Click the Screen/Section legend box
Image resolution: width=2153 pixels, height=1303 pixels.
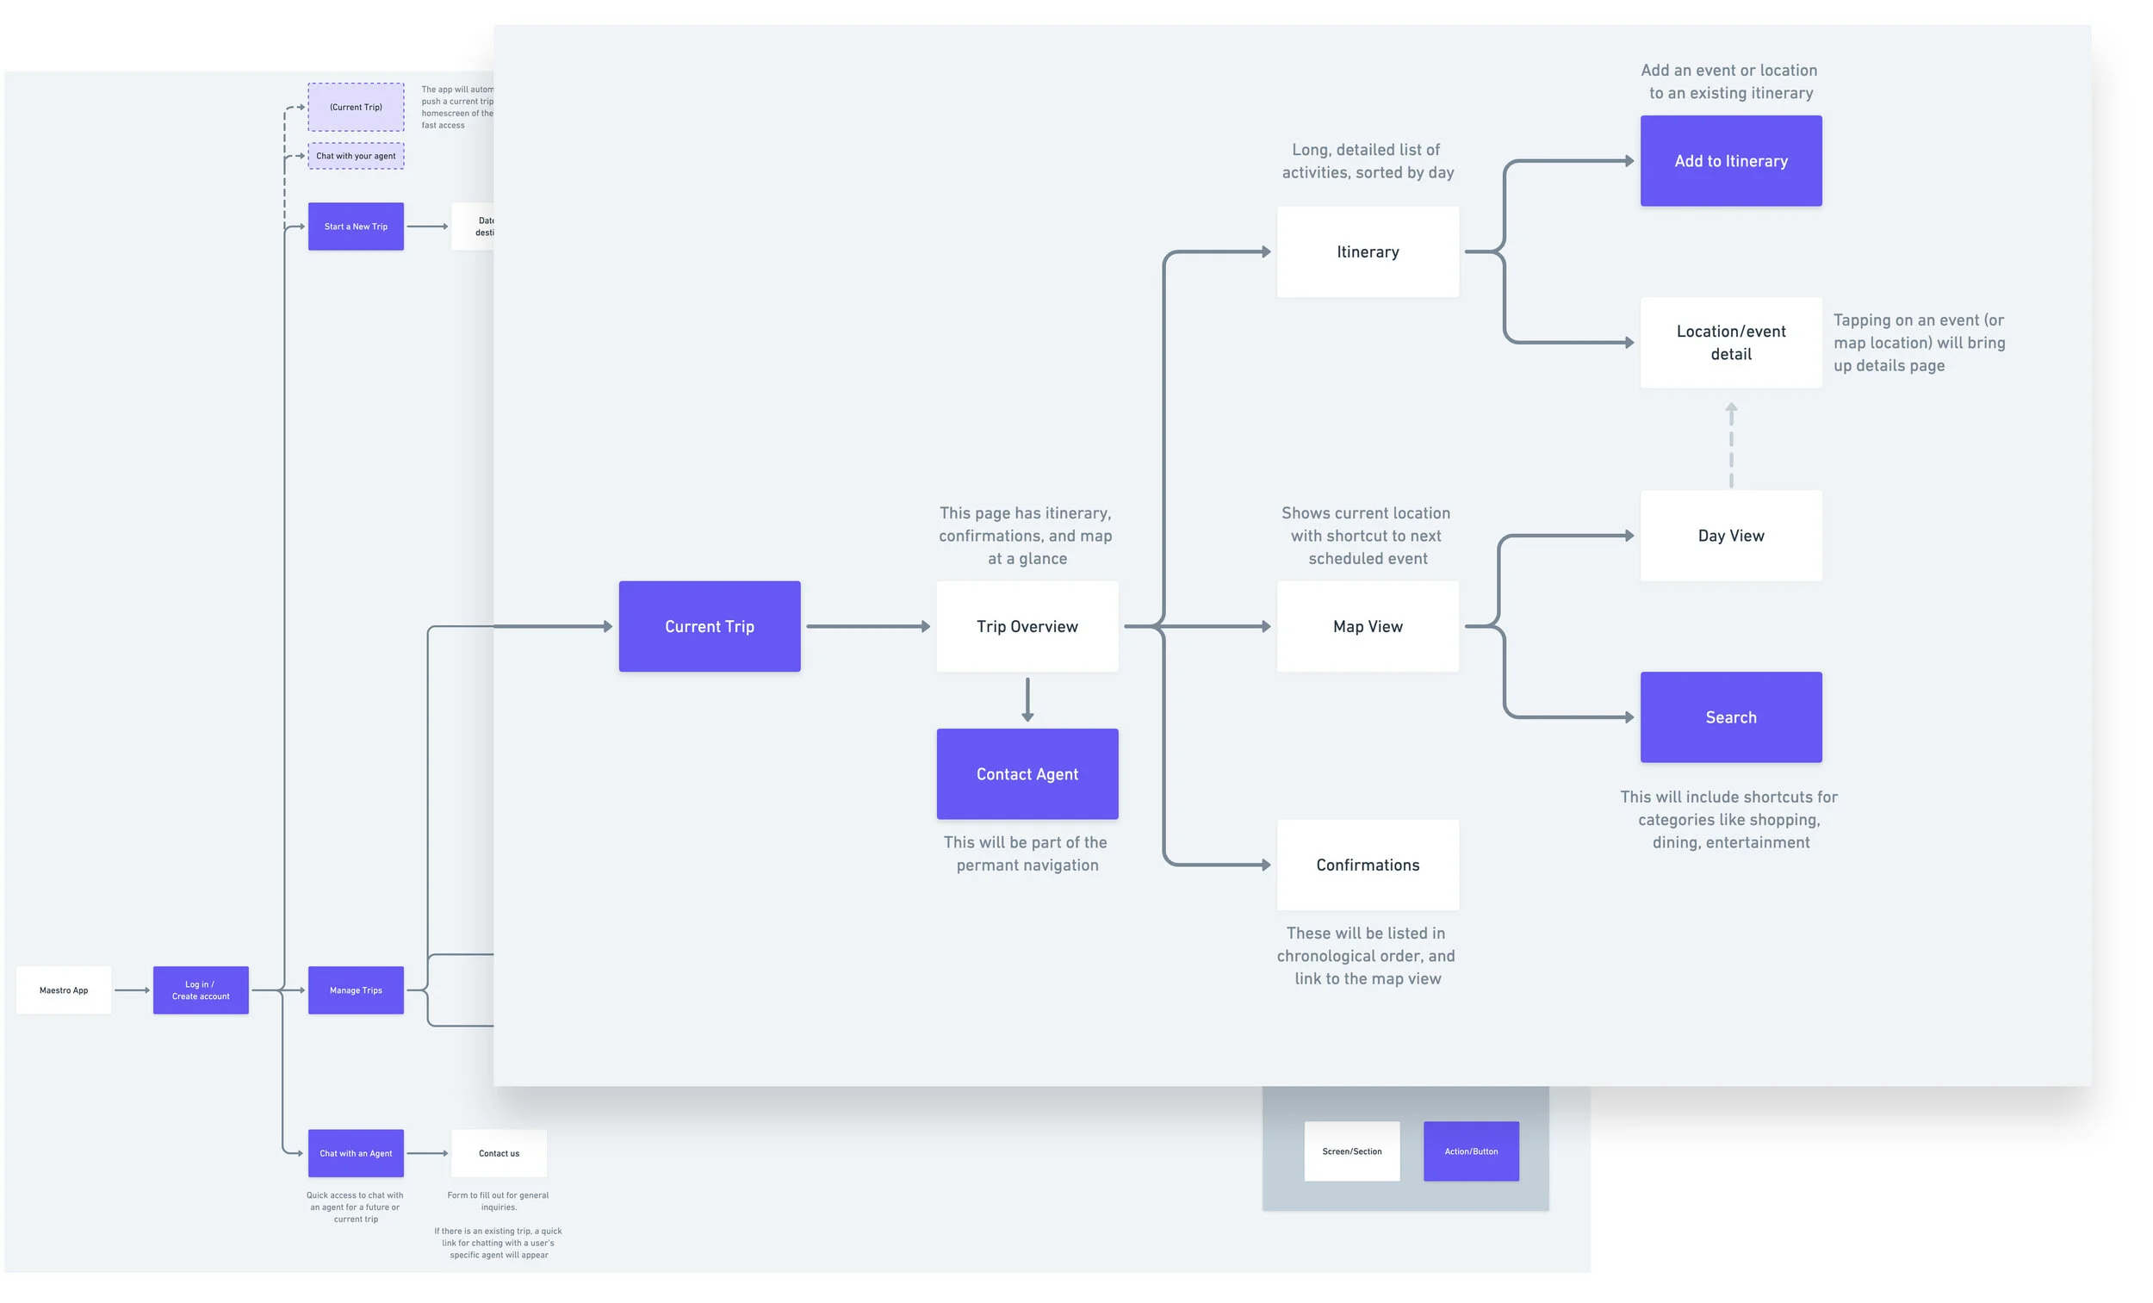click(x=1352, y=1151)
